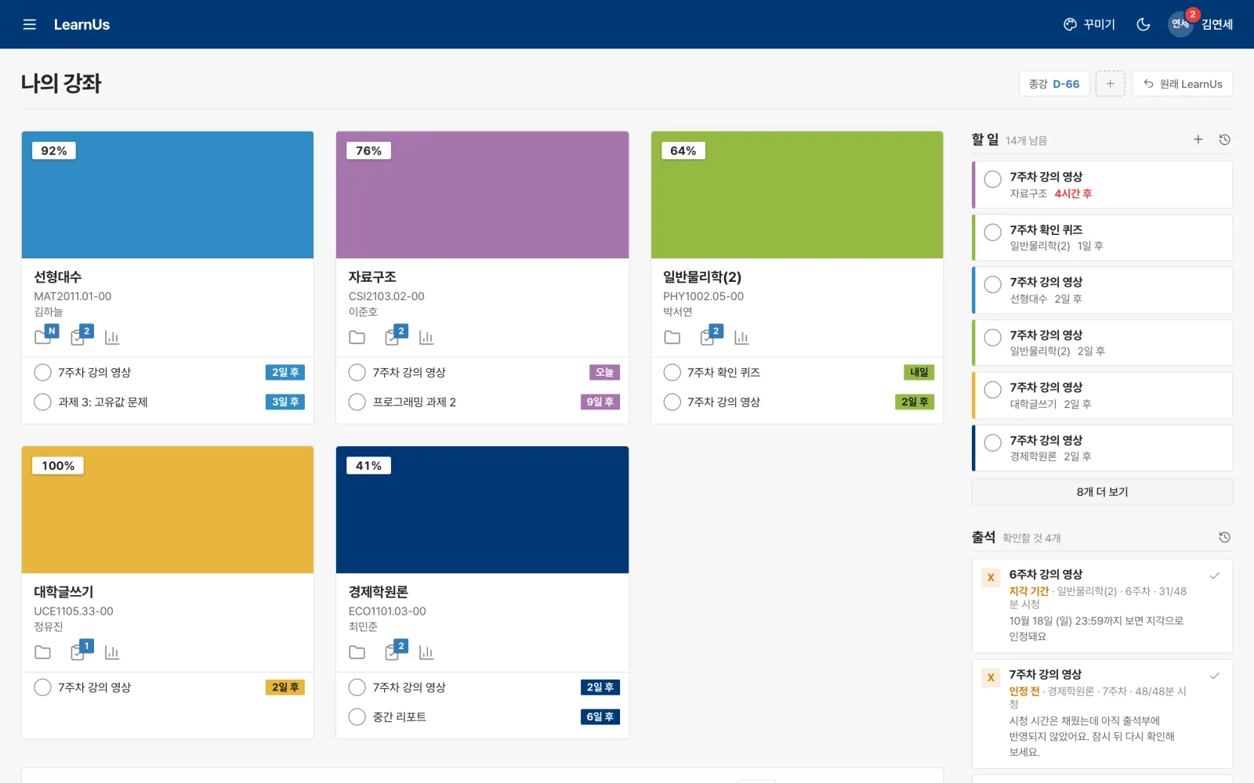1254x783 pixels.
Task: Open the 선형대수 course title
Action: click(58, 277)
